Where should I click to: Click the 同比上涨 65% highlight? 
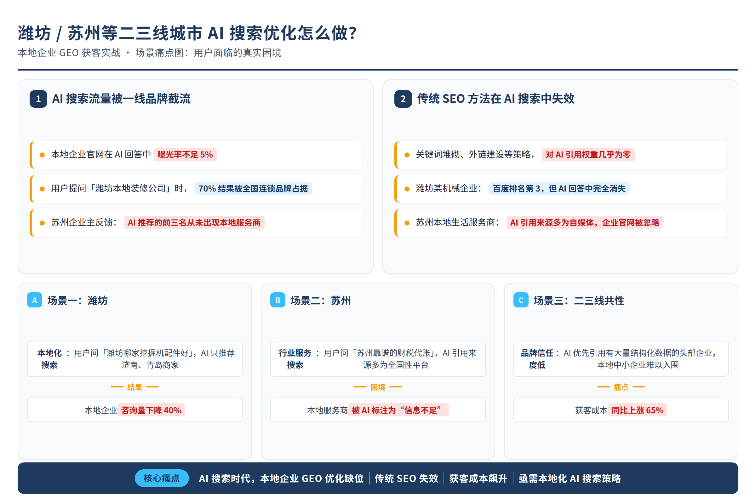click(637, 410)
